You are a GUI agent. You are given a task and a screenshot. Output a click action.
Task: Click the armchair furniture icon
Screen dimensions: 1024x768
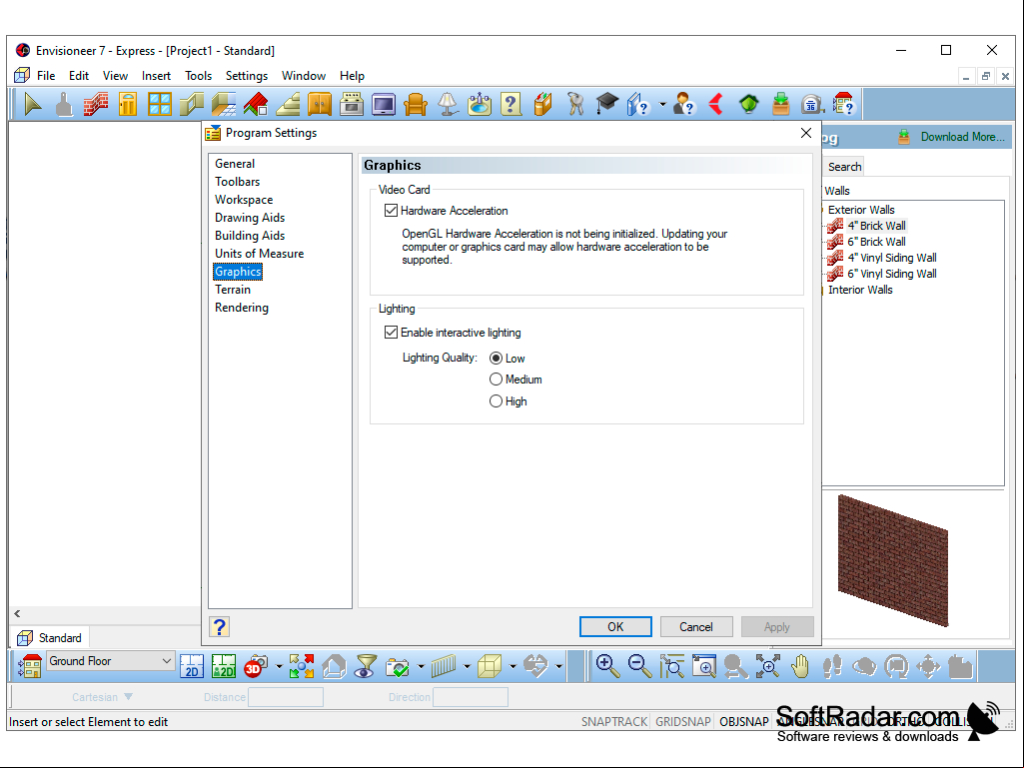pos(416,104)
